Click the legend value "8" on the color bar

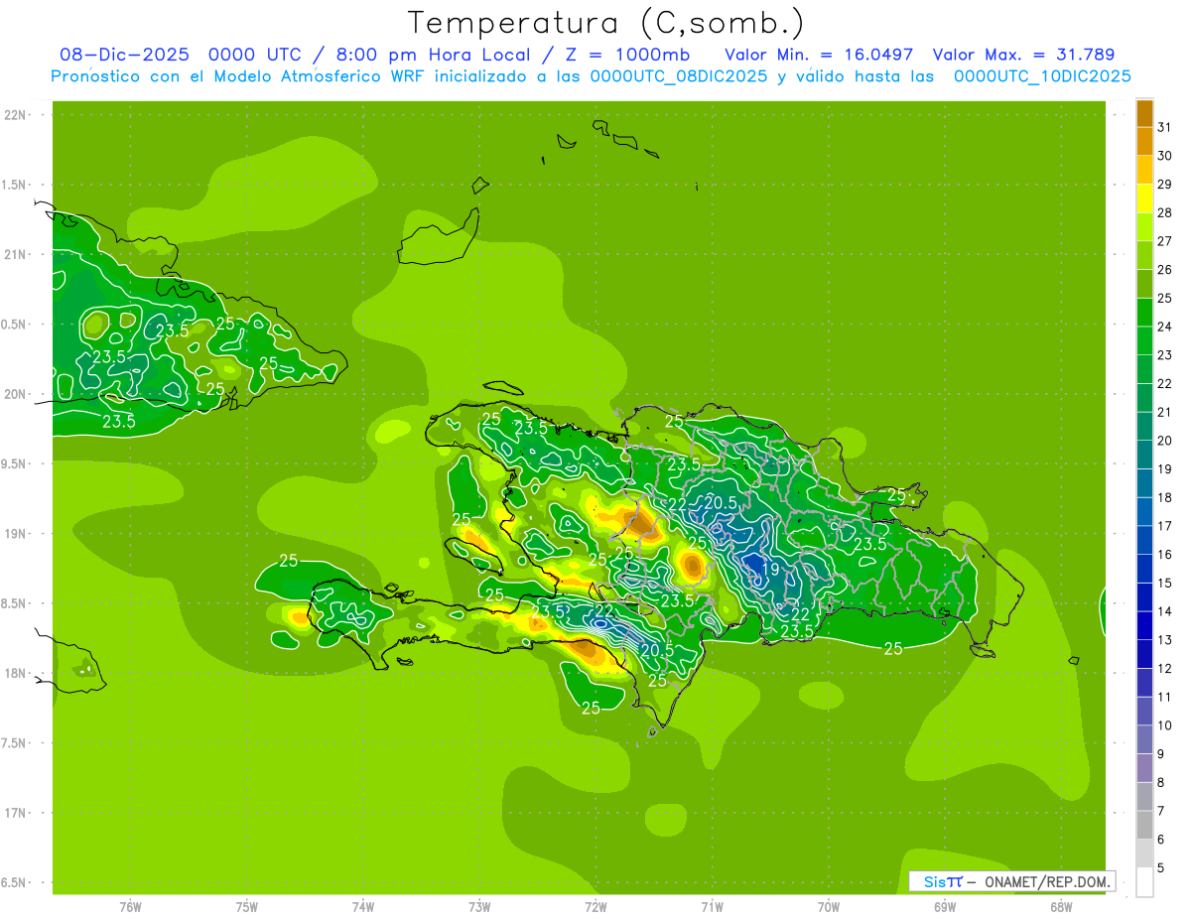click(1161, 782)
